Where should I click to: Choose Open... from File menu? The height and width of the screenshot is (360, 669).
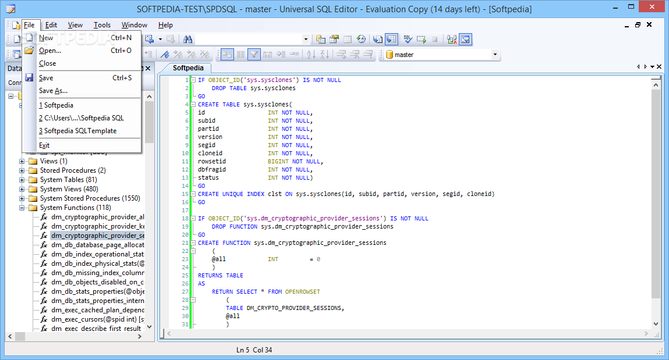point(82,51)
